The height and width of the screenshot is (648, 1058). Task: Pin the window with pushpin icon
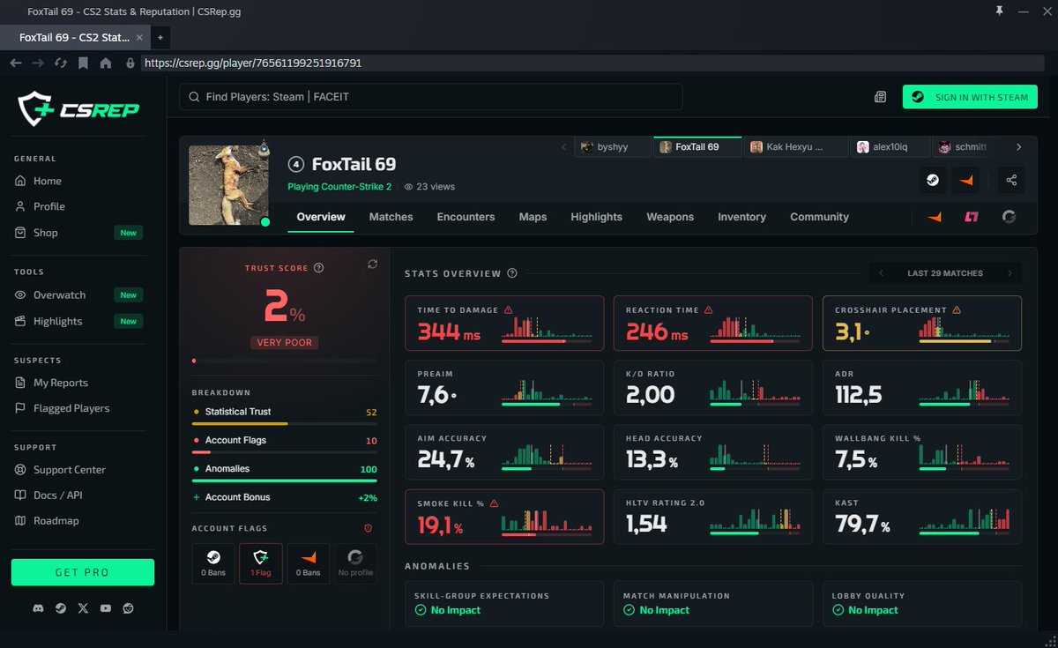(999, 11)
